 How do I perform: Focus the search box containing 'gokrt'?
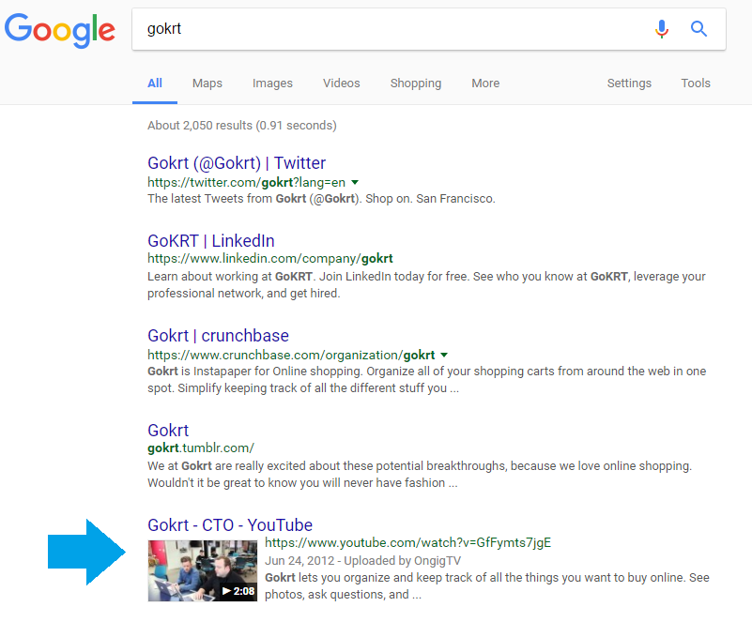[429, 29]
